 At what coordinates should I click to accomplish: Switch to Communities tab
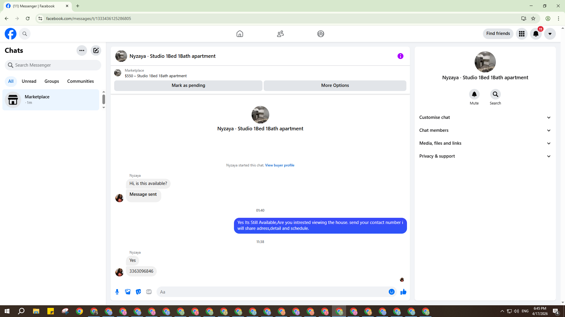80,81
